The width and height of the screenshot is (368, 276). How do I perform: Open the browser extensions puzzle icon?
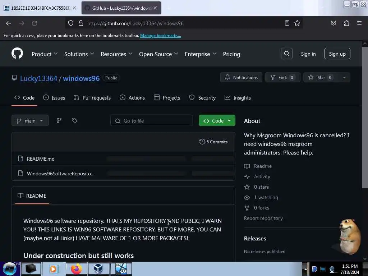coord(346,23)
